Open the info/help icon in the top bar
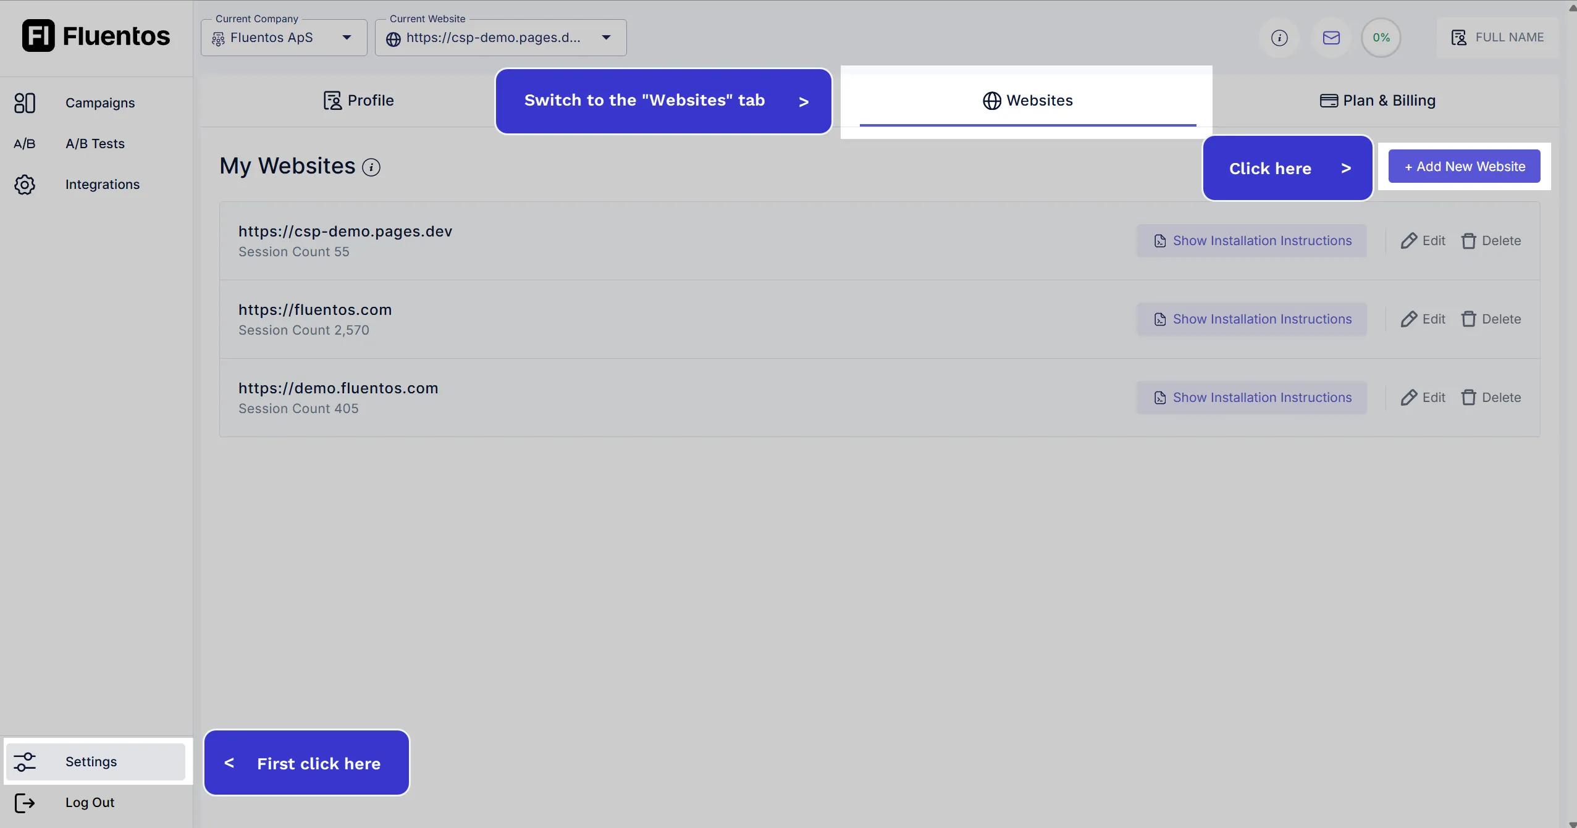 1279,37
